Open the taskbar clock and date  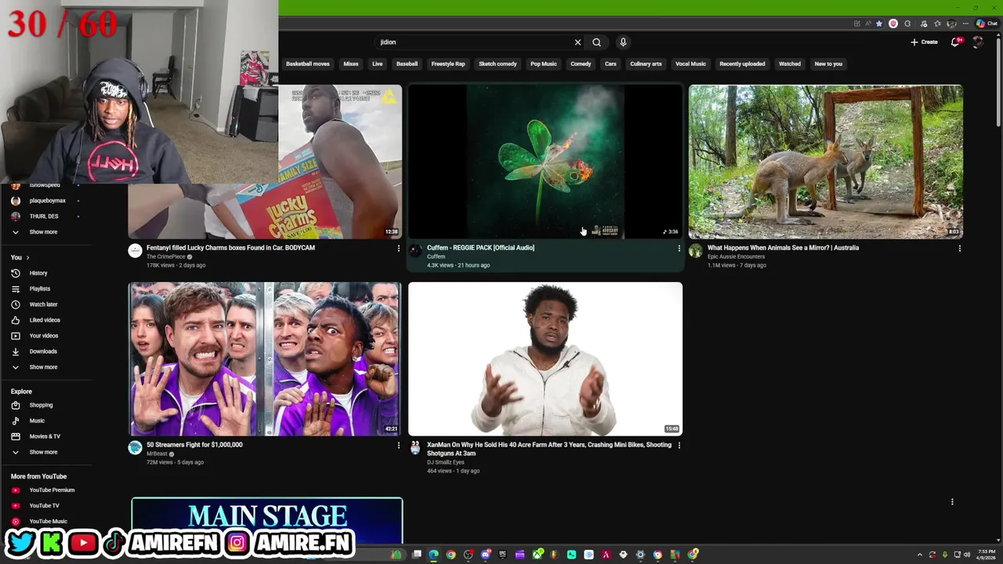point(986,555)
